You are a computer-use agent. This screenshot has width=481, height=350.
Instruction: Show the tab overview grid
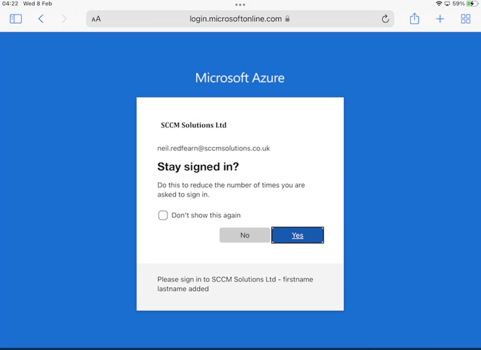click(x=465, y=19)
